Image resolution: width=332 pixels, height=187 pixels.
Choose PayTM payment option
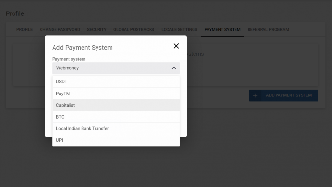116,93
